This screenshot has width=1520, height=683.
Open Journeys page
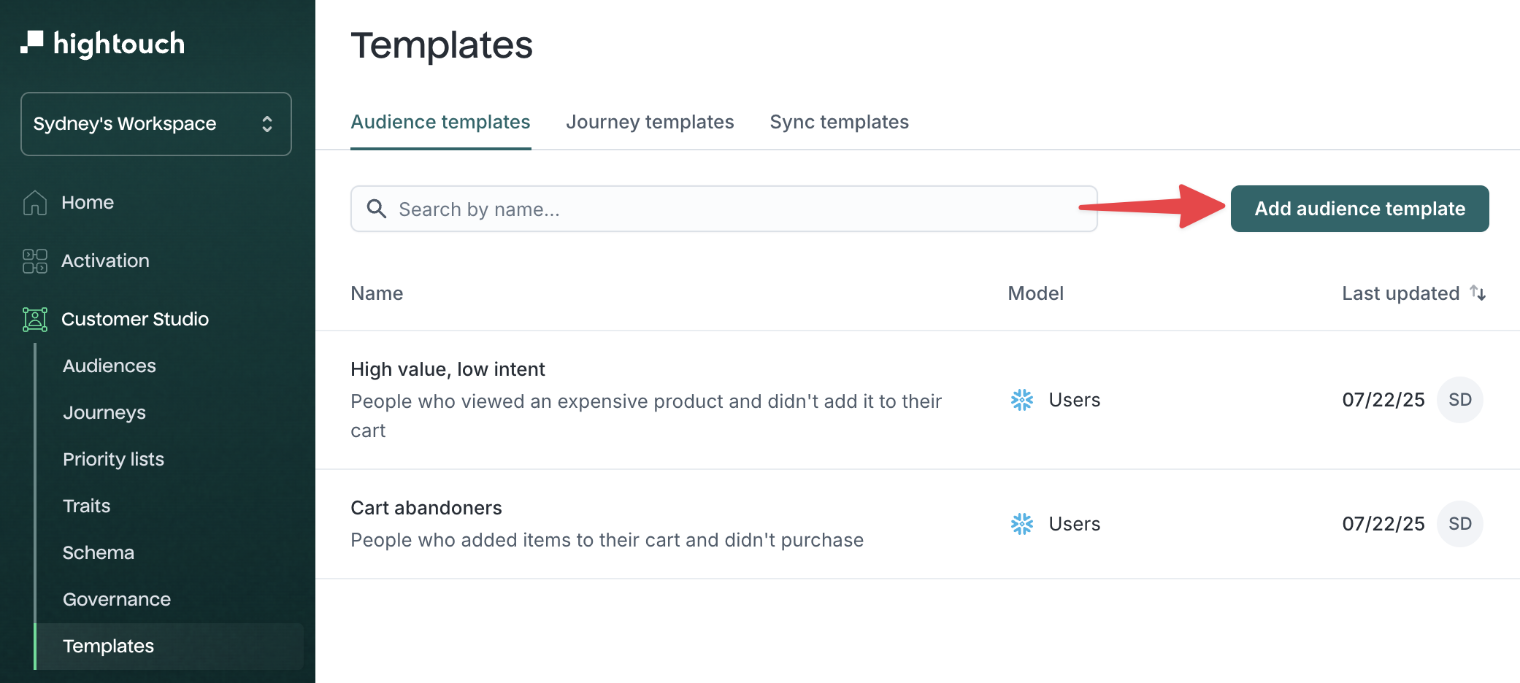[x=104, y=412]
